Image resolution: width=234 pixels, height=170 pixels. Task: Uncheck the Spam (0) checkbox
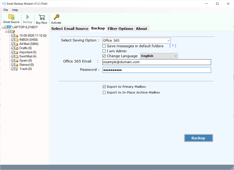pyautogui.click(x=13, y=61)
